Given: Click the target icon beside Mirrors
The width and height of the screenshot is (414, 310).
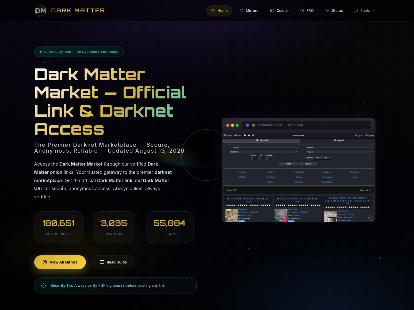Looking at the screenshot, I should click(x=241, y=11).
